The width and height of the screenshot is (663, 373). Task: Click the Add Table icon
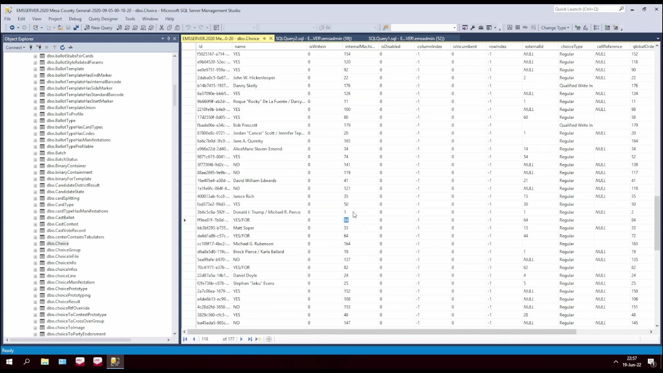607,28
